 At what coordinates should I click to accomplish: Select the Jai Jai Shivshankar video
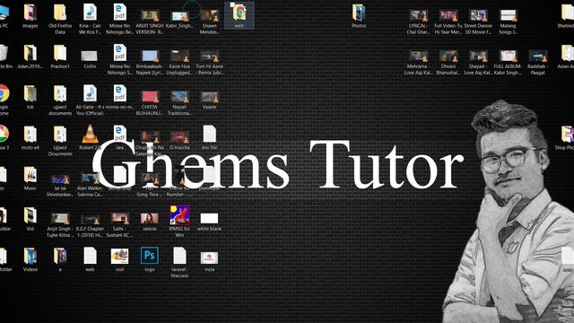[x=60, y=179]
